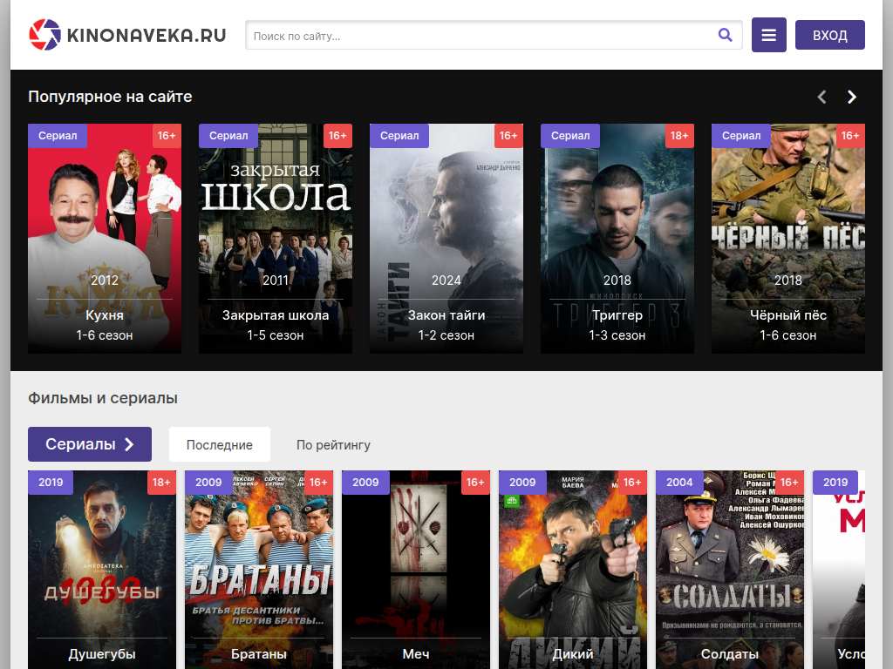The image size is (893, 669).
Task: Go to next slide with the right carousel arrow
Action: click(852, 97)
